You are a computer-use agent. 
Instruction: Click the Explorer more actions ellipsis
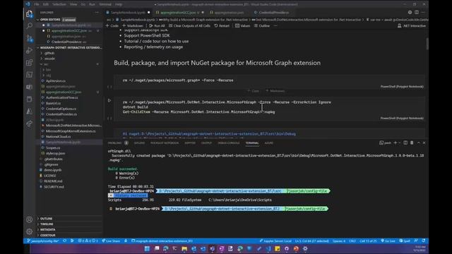click(97, 13)
